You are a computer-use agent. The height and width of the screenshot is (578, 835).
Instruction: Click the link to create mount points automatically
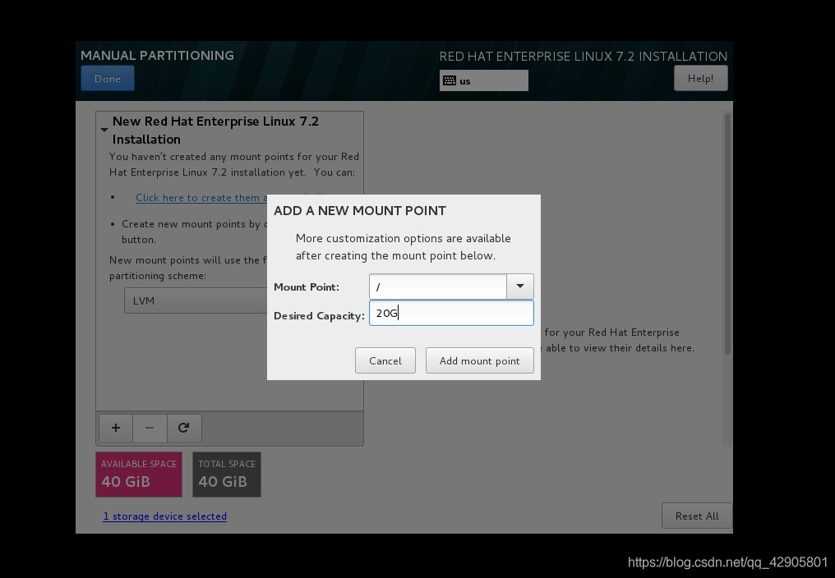coord(201,198)
